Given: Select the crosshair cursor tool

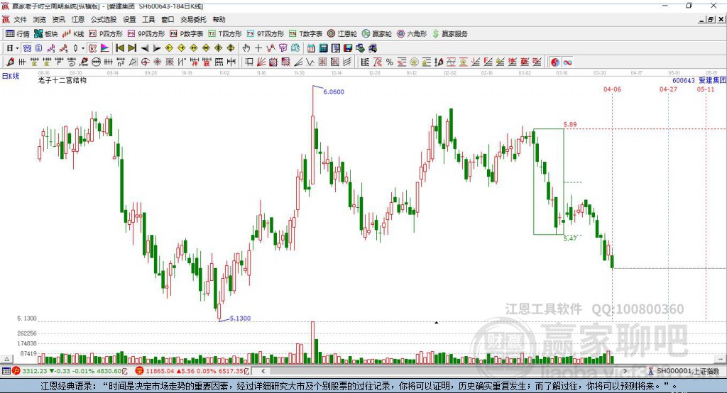Looking at the screenshot, I should pos(258,48).
